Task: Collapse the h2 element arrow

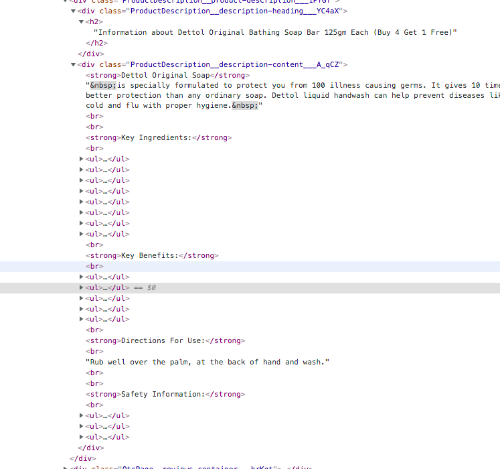Action: coord(81,21)
